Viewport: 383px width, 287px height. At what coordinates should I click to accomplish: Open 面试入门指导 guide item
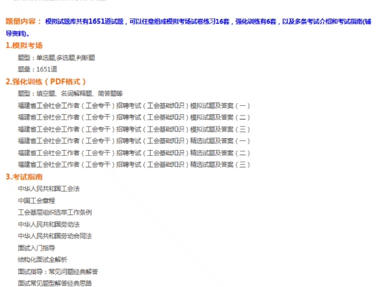click(36, 248)
